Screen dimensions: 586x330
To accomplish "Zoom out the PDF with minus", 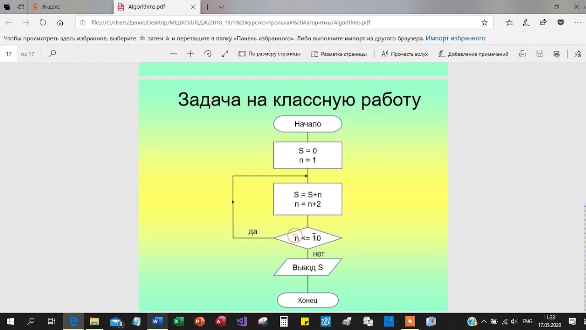I will coord(173,54).
